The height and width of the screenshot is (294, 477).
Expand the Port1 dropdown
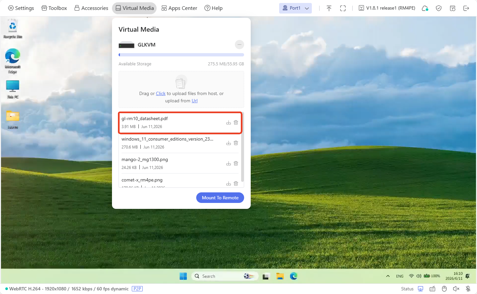pos(295,8)
